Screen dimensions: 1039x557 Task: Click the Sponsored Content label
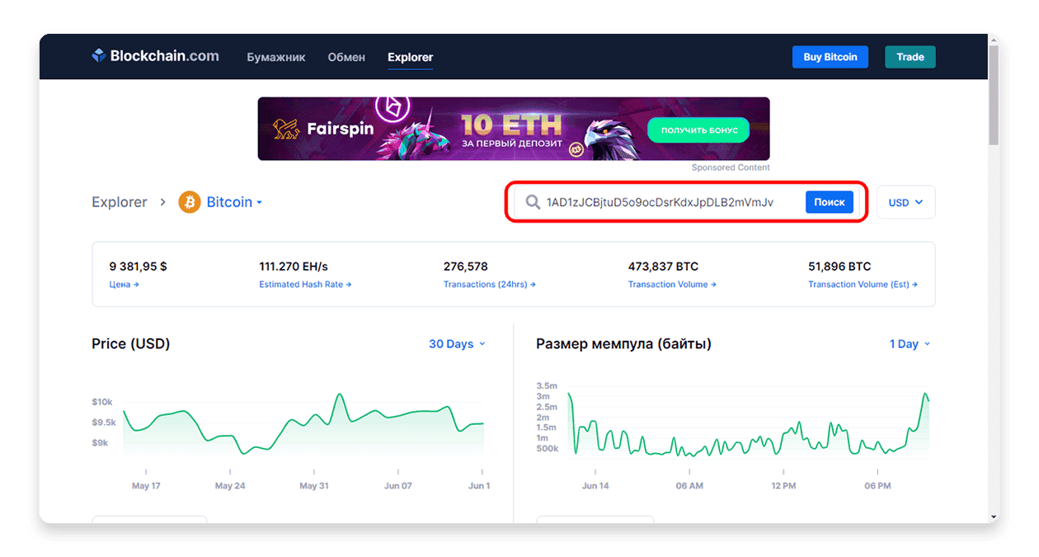(731, 168)
